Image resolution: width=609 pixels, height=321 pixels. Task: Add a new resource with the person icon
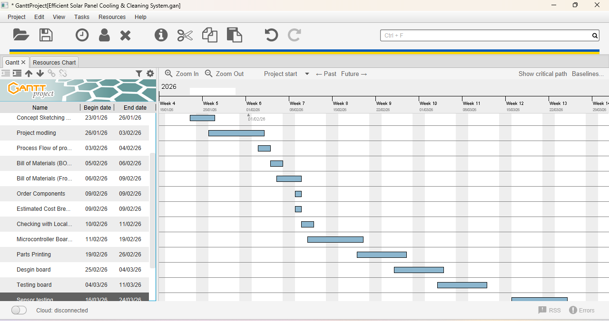[104, 35]
